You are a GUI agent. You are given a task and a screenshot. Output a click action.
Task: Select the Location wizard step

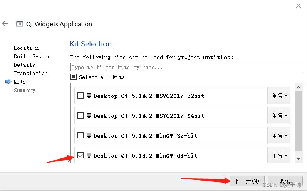point(26,48)
